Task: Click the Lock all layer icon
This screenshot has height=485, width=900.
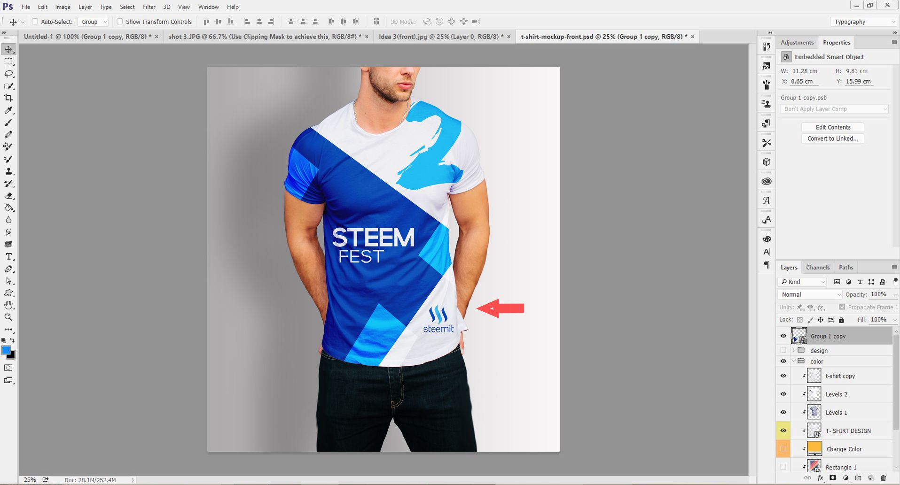Action: tap(842, 320)
